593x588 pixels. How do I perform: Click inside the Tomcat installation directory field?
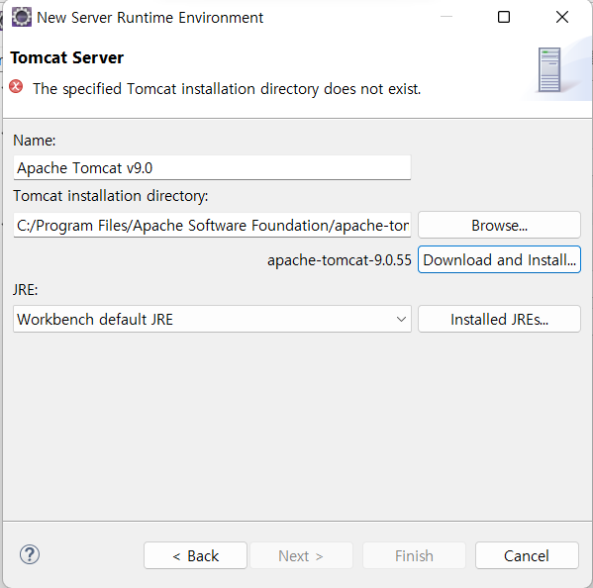click(212, 225)
